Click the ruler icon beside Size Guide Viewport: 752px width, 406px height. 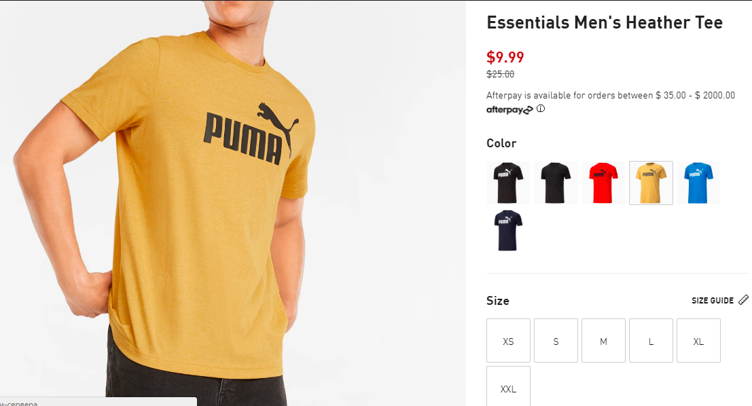743,300
